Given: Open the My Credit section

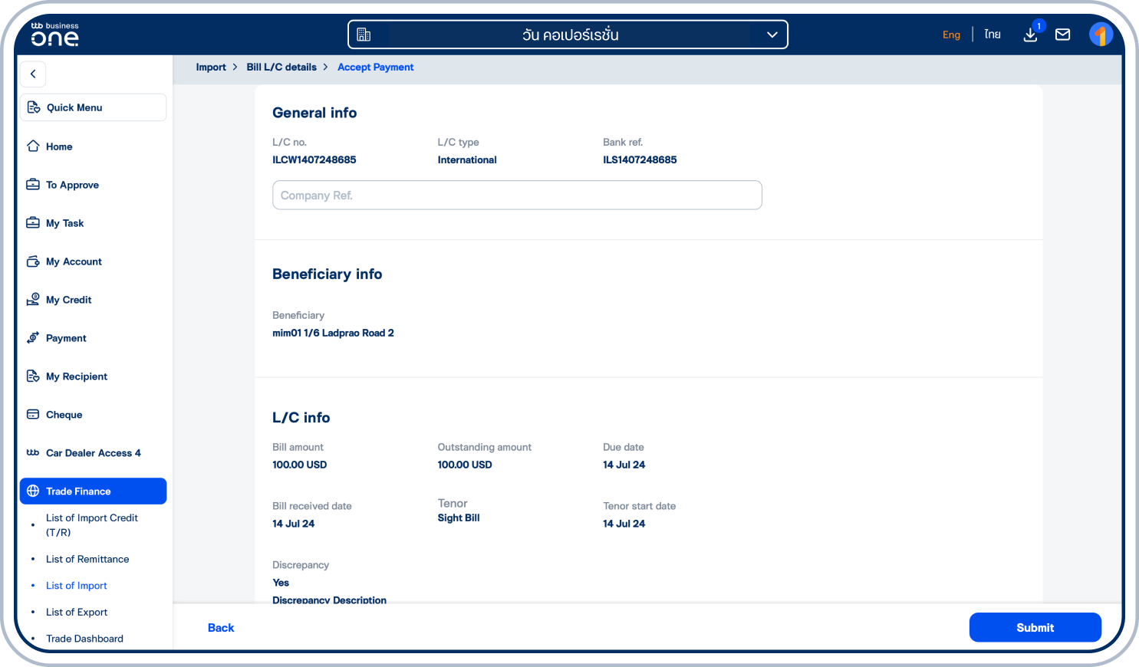Looking at the screenshot, I should click(x=68, y=300).
